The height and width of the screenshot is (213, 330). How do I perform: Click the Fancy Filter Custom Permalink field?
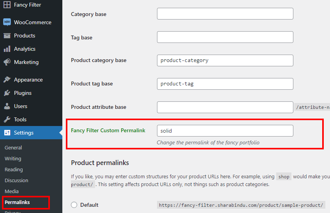click(225, 131)
